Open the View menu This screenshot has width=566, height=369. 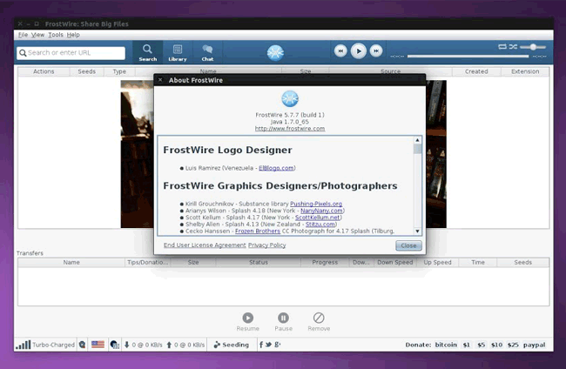38,35
